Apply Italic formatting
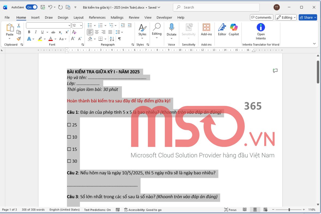The width and height of the screenshot is (321, 214). click(36, 32)
